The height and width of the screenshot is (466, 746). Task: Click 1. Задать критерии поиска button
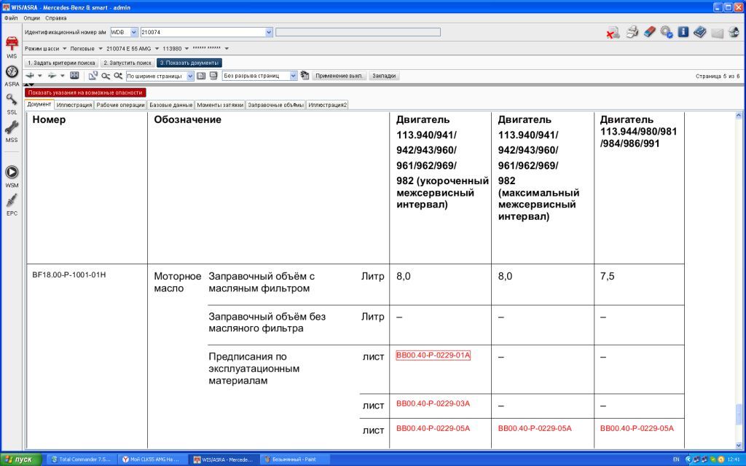coord(61,63)
